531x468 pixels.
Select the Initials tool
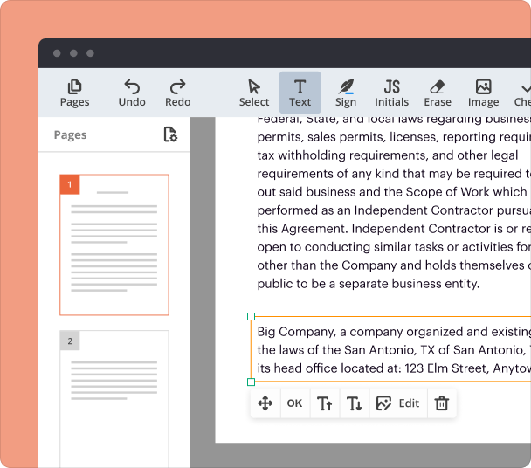(x=391, y=93)
